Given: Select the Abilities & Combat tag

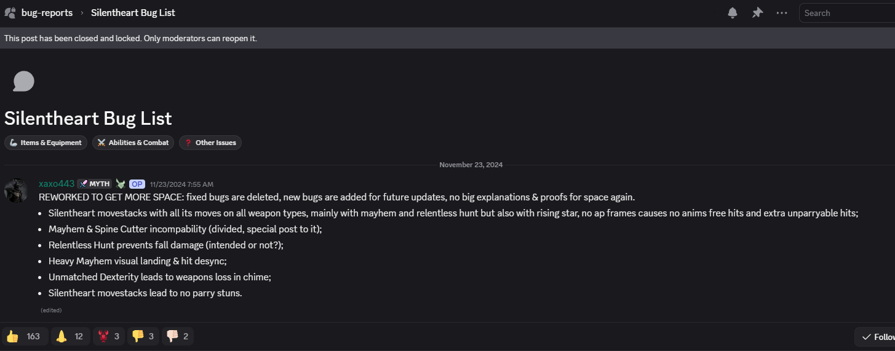Looking at the screenshot, I should tap(133, 143).
